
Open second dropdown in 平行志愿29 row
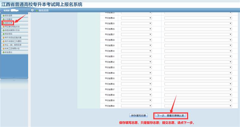[198, 45]
